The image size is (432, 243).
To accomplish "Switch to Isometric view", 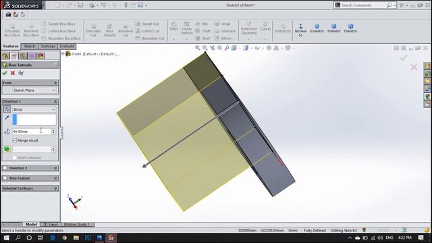I will tap(317, 28).
